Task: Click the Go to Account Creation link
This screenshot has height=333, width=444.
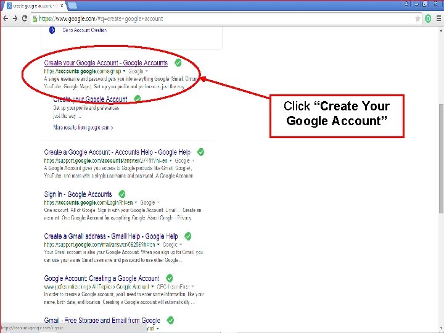Action: tap(84, 30)
